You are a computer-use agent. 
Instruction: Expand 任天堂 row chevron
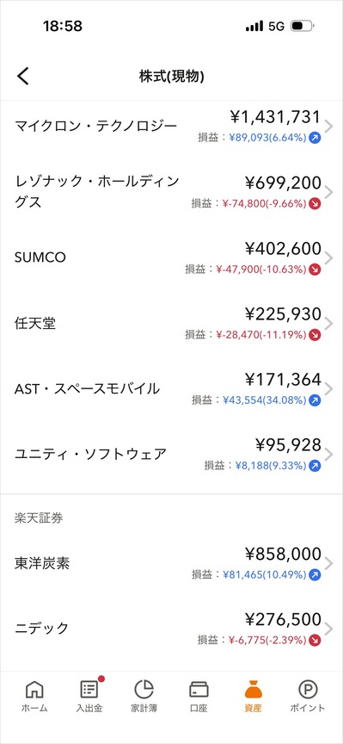coord(328,323)
